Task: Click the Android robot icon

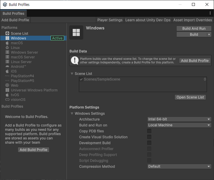Action: click(x=7, y=66)
